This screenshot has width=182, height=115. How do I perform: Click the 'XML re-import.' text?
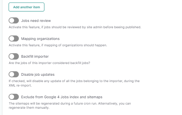pyautogui.click(x=20, y=86)
